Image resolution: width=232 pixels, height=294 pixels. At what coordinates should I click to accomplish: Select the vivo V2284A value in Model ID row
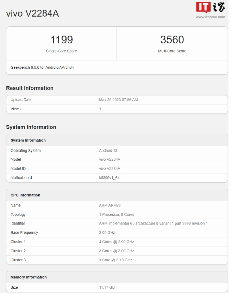point(109,169)
